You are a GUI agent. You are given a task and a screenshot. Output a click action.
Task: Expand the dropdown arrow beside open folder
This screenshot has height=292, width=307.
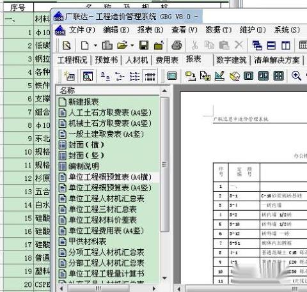pyautogui.click(x=132, y=45)
